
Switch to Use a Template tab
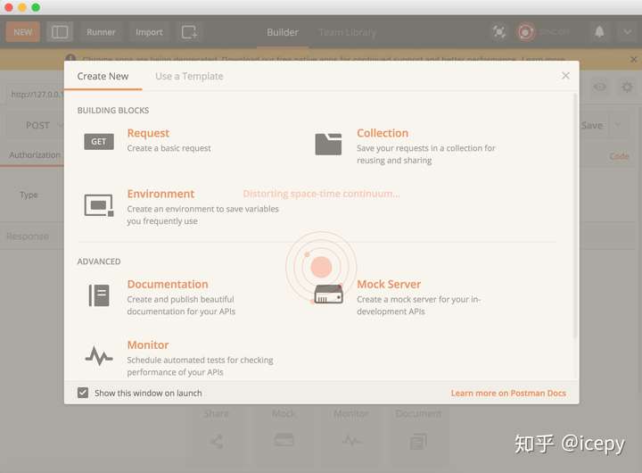tap(189, 76)
